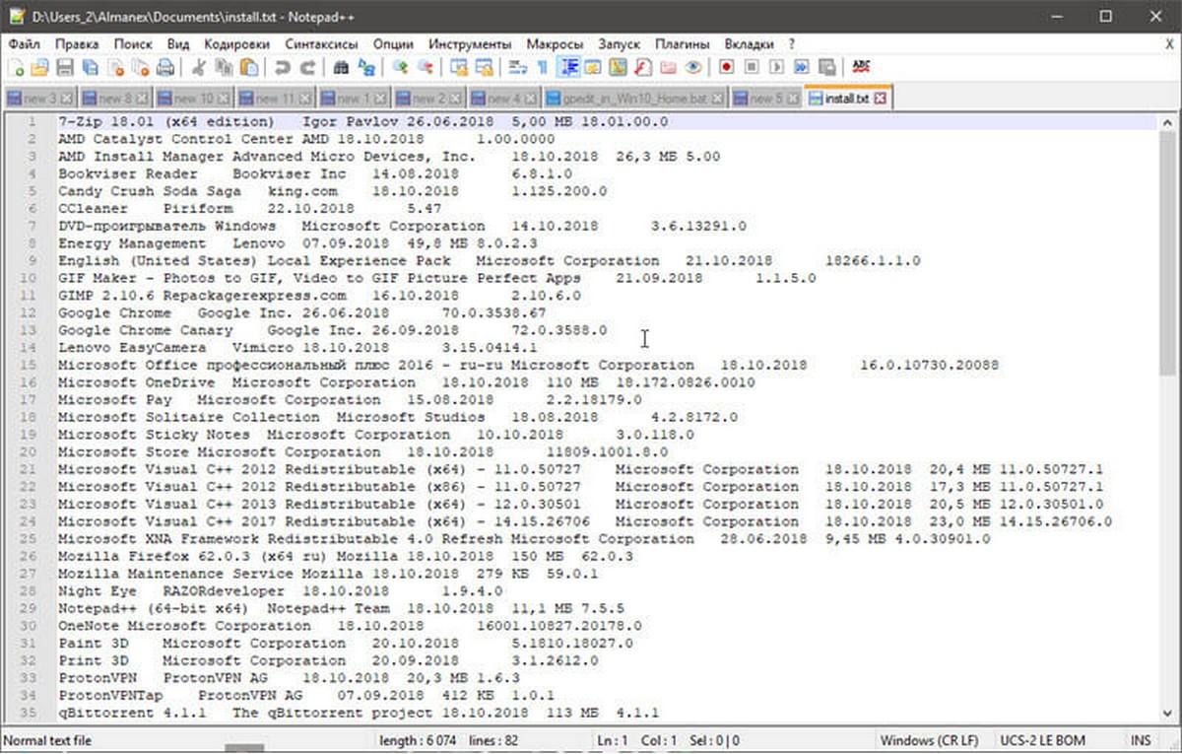The width and height of the screenshot is (1182, 754).
Task: Open the Опции menu
Action: 393,44
